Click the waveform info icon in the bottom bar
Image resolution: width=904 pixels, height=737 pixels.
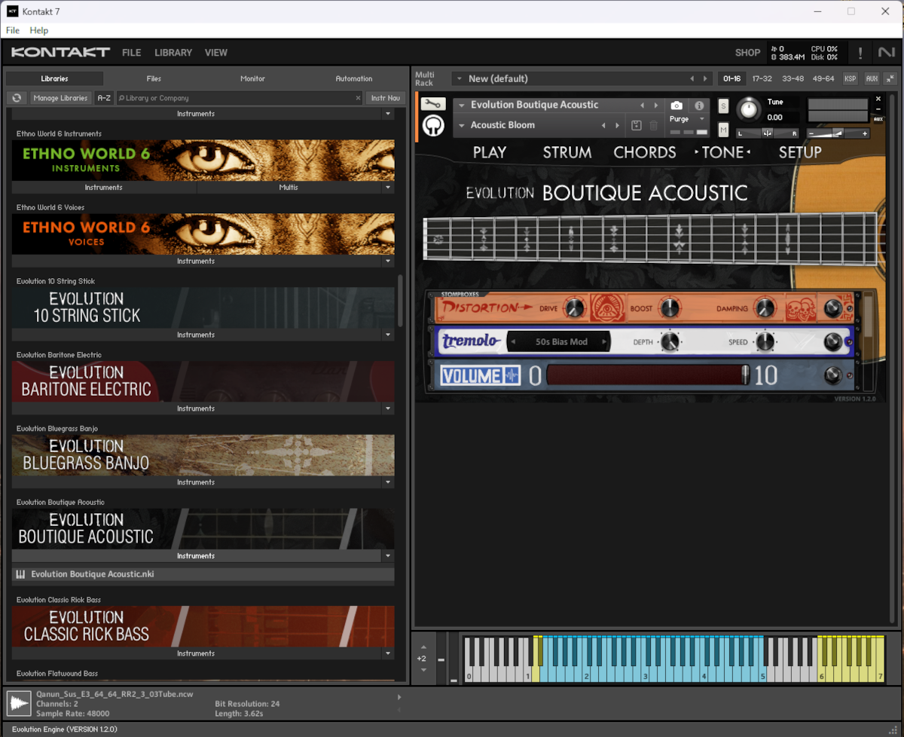point(19,704)
